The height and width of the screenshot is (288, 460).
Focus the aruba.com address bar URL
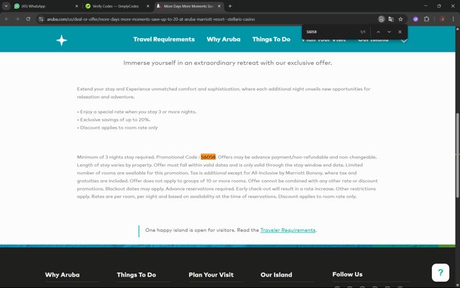coord(151,19)
